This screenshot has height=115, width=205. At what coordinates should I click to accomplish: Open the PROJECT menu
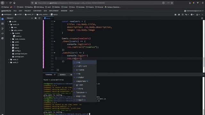click(x=28, y=11)
